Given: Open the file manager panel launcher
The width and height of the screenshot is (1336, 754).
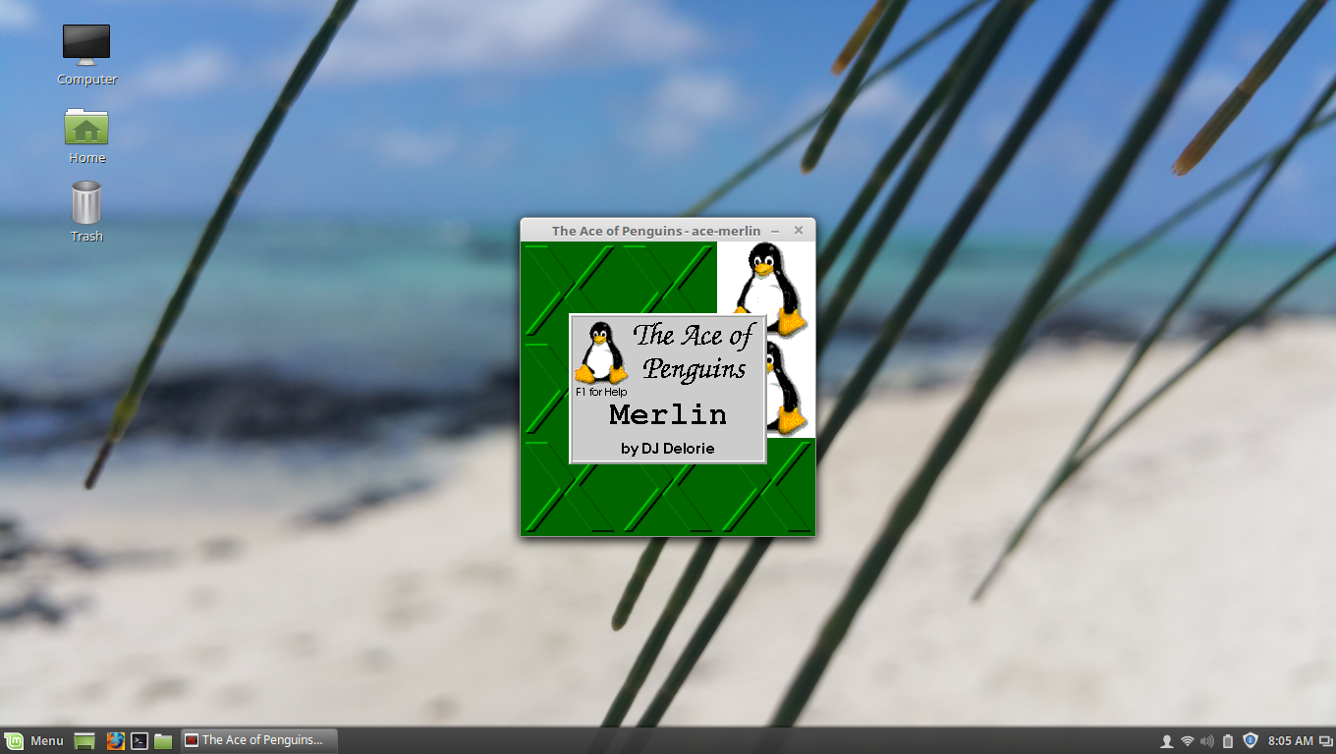Looking at the screenshot, I should point(163,740).
